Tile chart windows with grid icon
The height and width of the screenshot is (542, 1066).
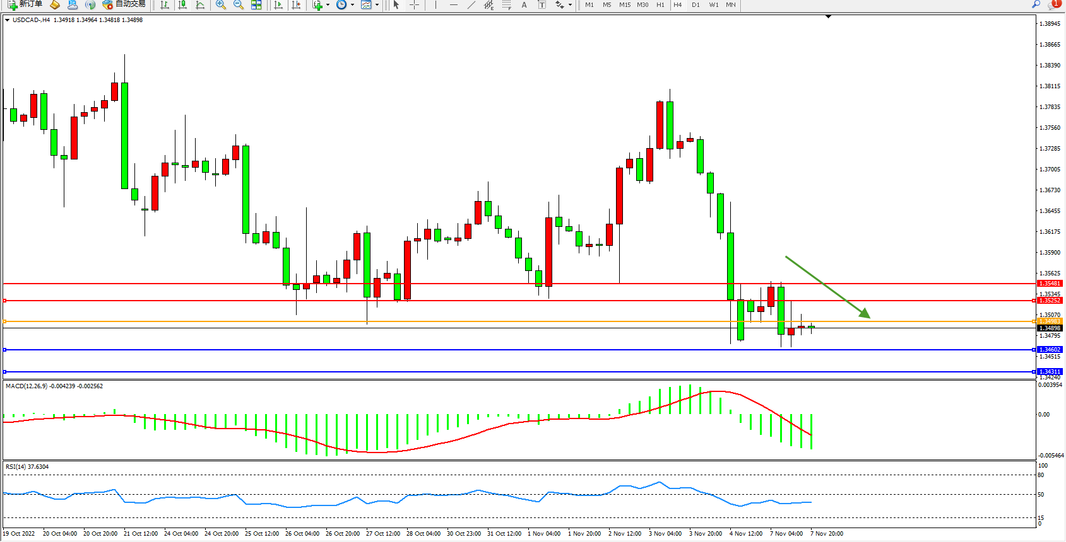pos(256,5)
